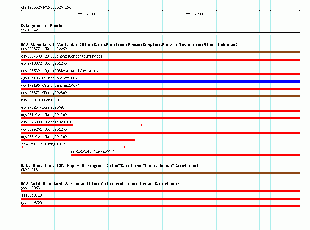Click the right arrow of the ruler
The width and height of the screenshot is (310, 230).
tap(299, 11)
